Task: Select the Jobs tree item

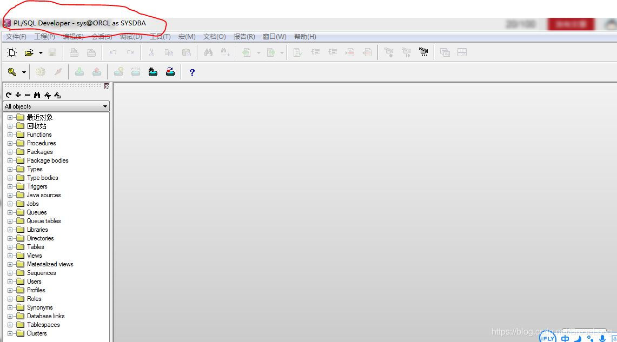Action: coord(32,204)
